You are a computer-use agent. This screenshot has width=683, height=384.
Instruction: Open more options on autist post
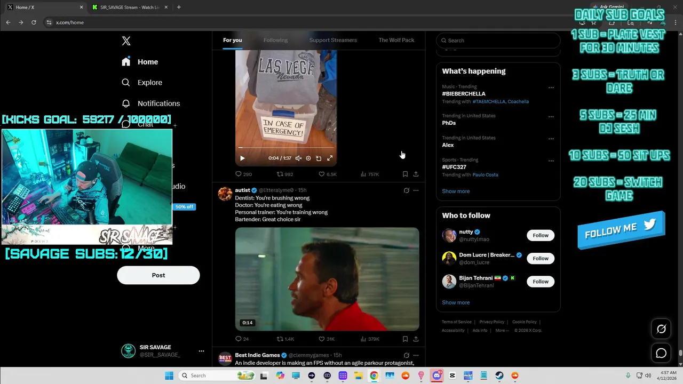(416, 190)
